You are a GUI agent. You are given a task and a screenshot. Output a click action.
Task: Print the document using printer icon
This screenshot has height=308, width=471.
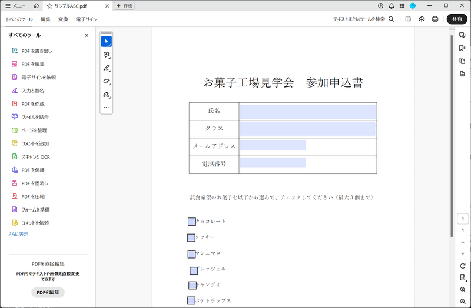[x=435, y=19]
